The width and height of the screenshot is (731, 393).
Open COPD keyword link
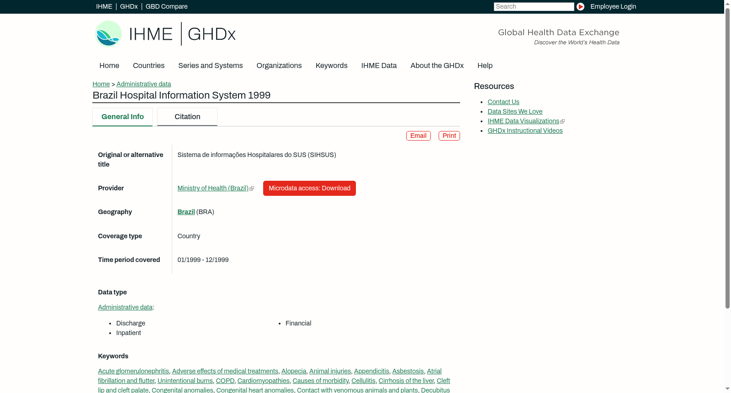pyautogui.click(x=225, y=381)
